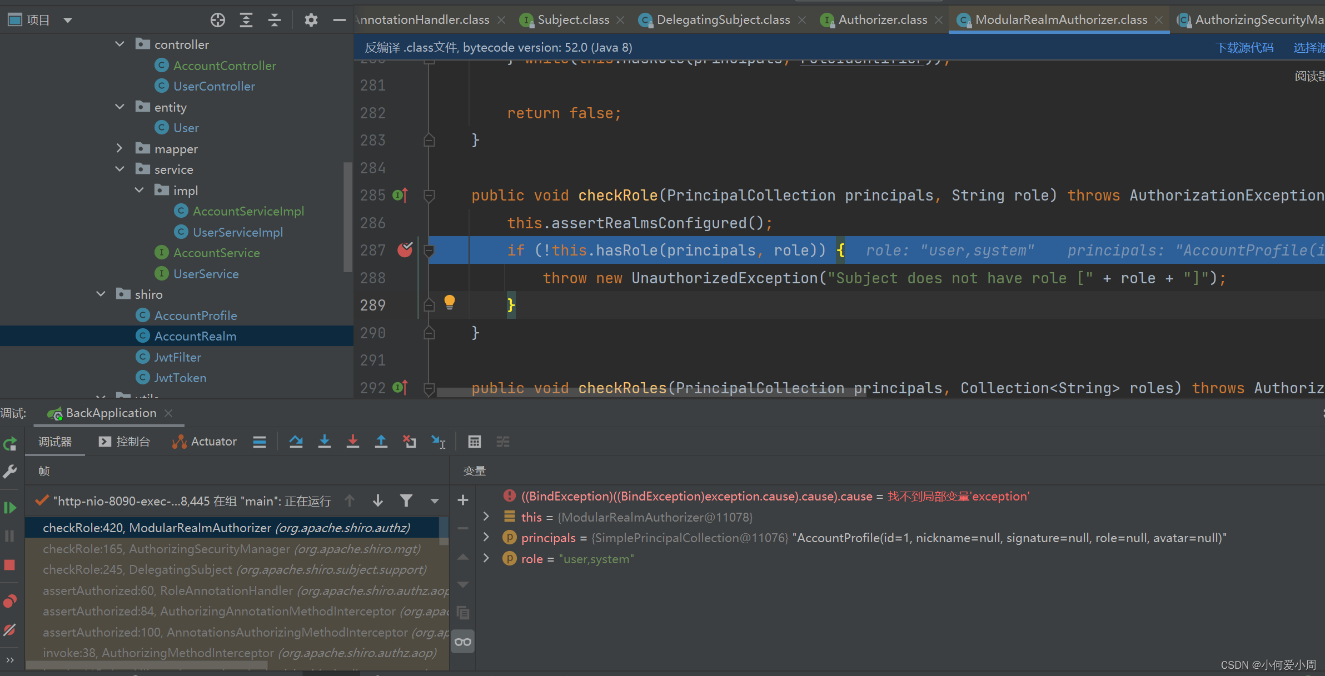This screenshot has height=676, width=1325.
Task: Click the 下载源代码 download sources link
Action: [x=1244, y=48]
